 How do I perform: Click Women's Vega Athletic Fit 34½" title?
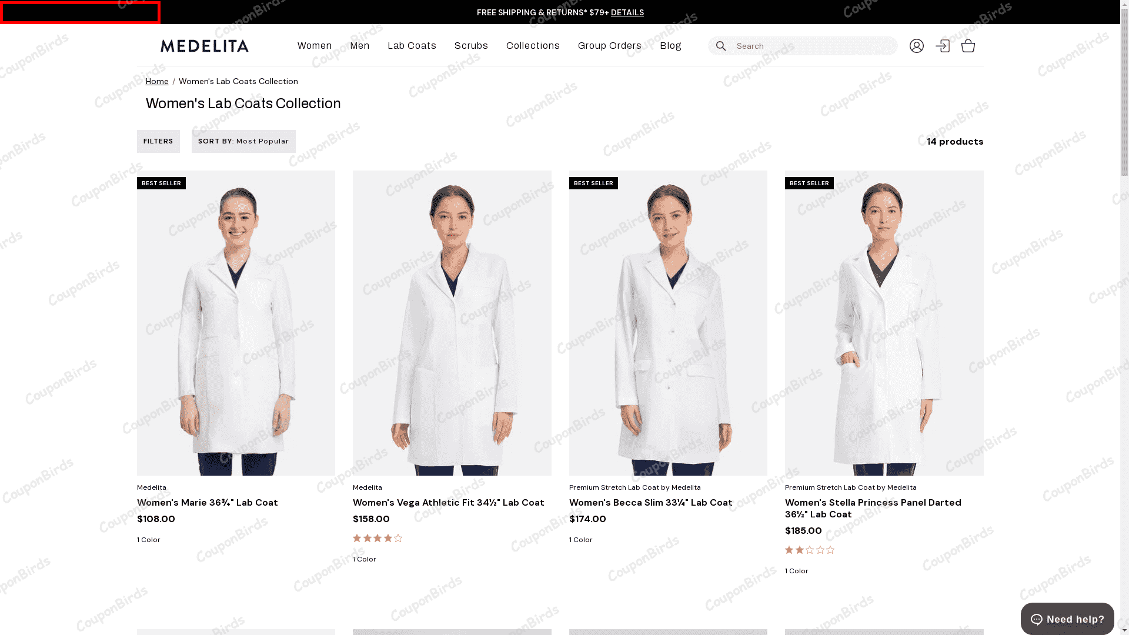coord(448,503)
